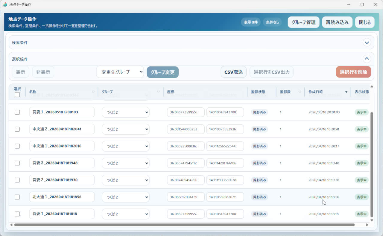Click the 再読み込み button

click(x=337, y=22)
